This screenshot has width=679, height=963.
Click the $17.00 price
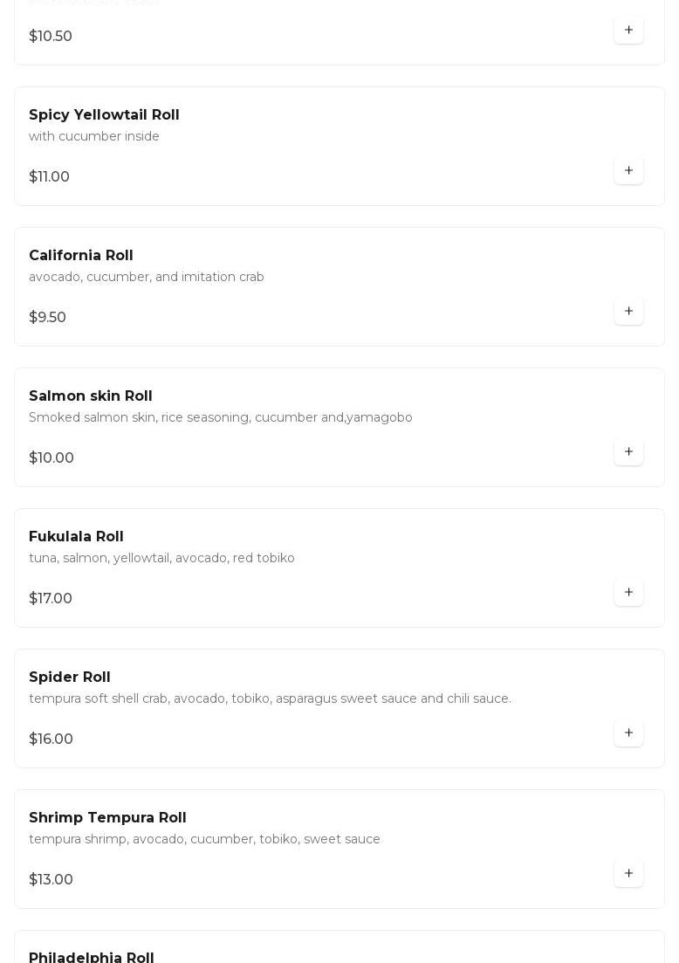[x=51, y=599]
